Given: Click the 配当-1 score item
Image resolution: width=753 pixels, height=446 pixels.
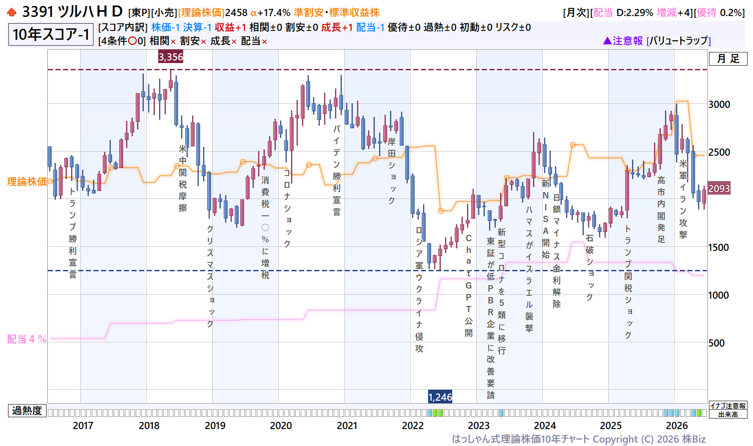Looking at the screenshot, I should (370, 28).
